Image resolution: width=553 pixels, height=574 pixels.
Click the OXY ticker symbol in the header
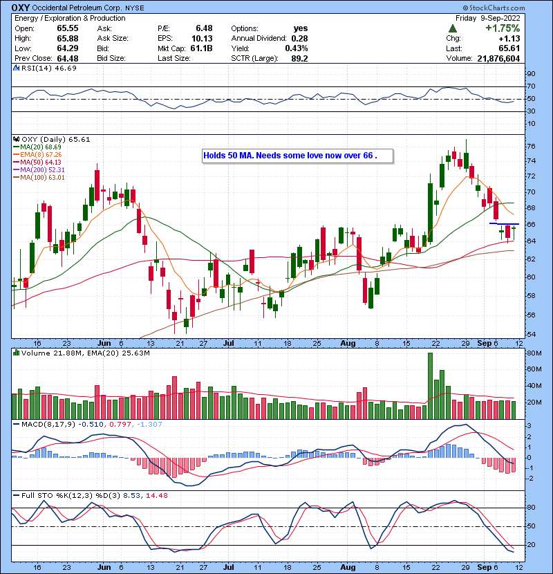(x=21, y=8)
